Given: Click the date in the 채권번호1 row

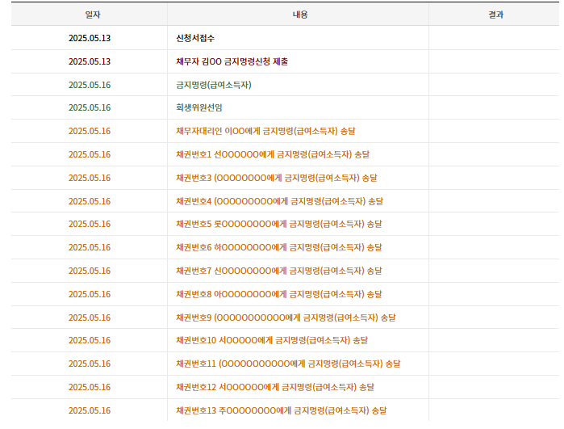Looking at the screenshot, I should [90, 154].
